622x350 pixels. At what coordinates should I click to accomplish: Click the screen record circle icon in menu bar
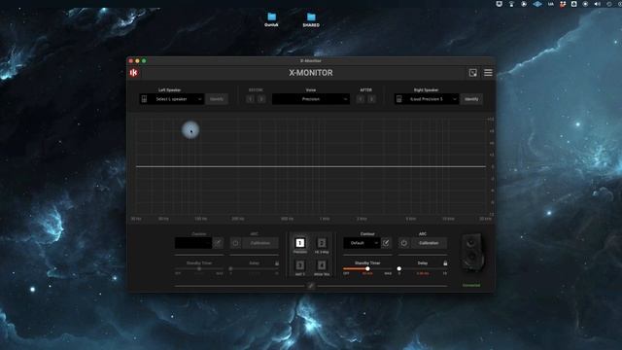(585, 4)
